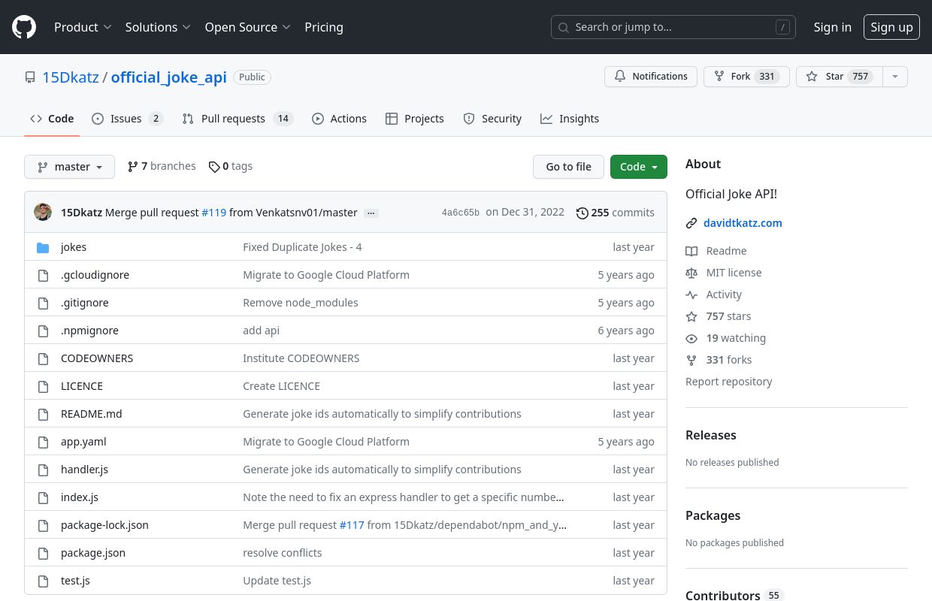Viewport: 932px width, 601px height.
Task: Star the repository
Action: (x=839, y=77)
